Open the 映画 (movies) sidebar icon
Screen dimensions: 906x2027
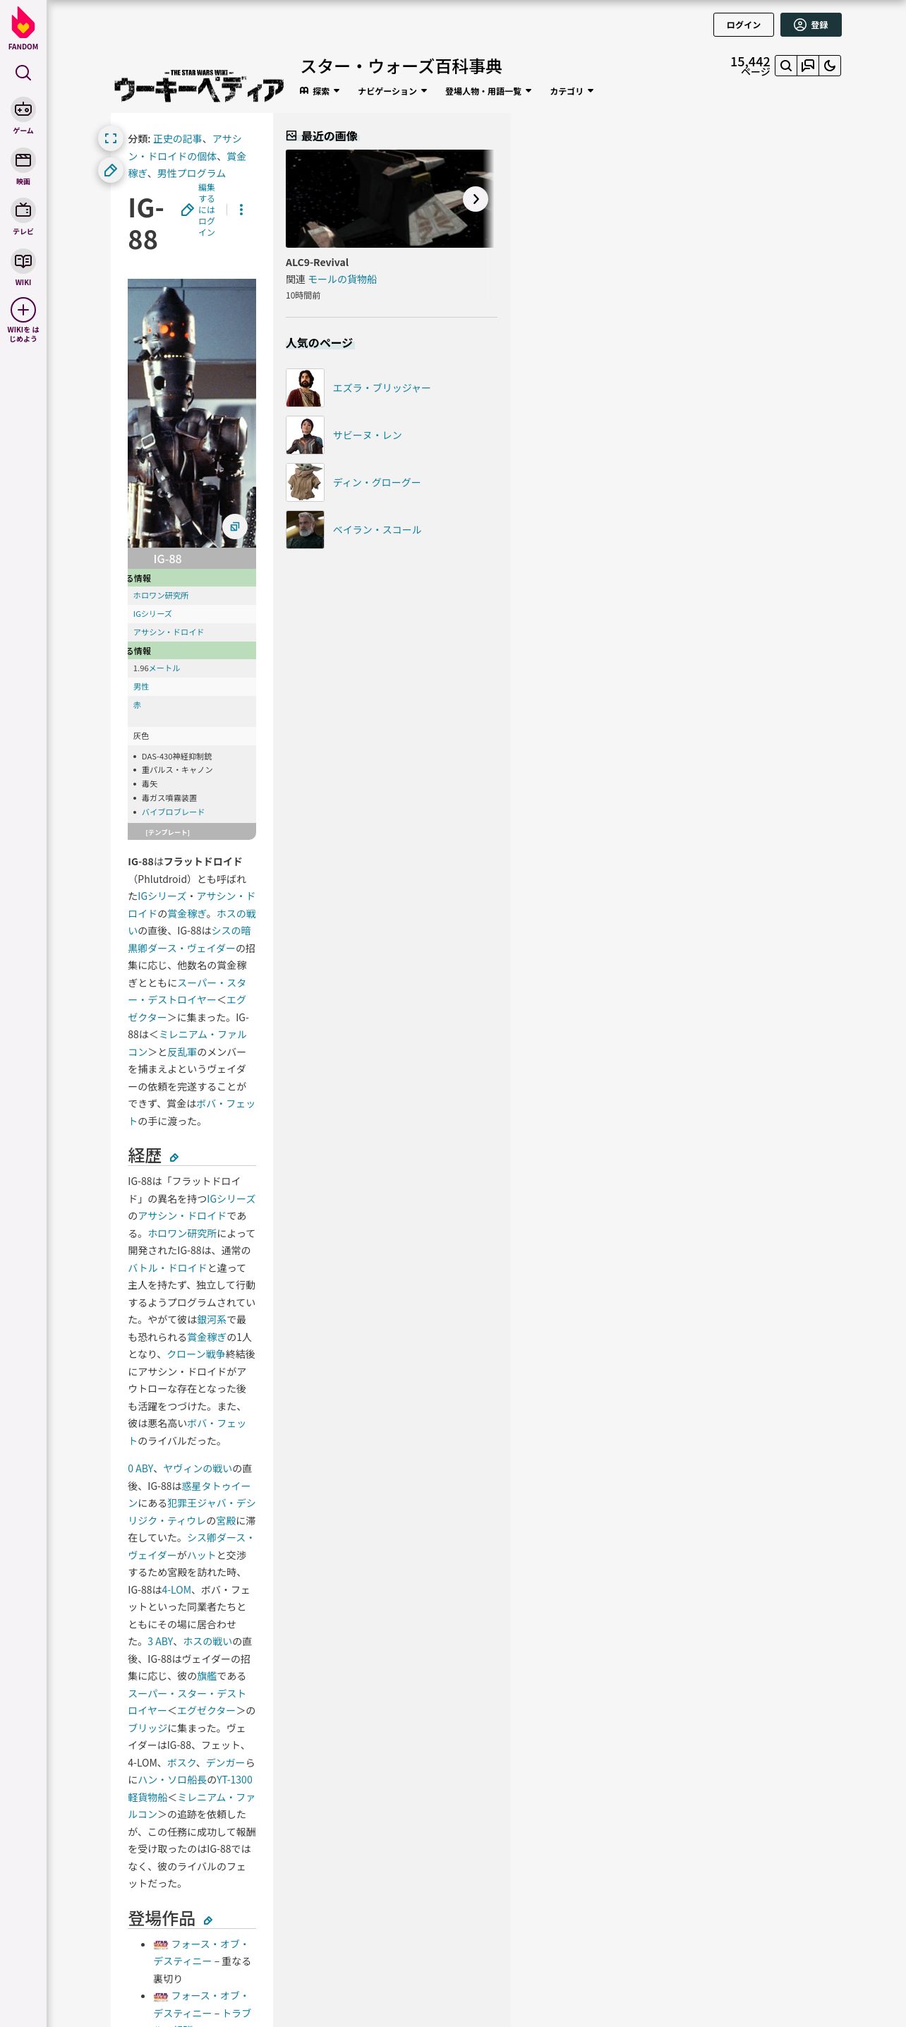(23, 160)
